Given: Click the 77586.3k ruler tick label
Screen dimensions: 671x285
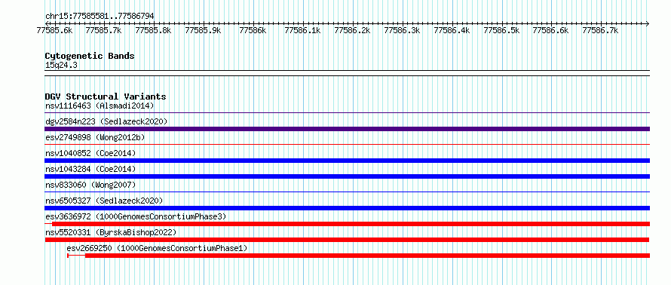Looking at the screenshot, I should point(402,30).
